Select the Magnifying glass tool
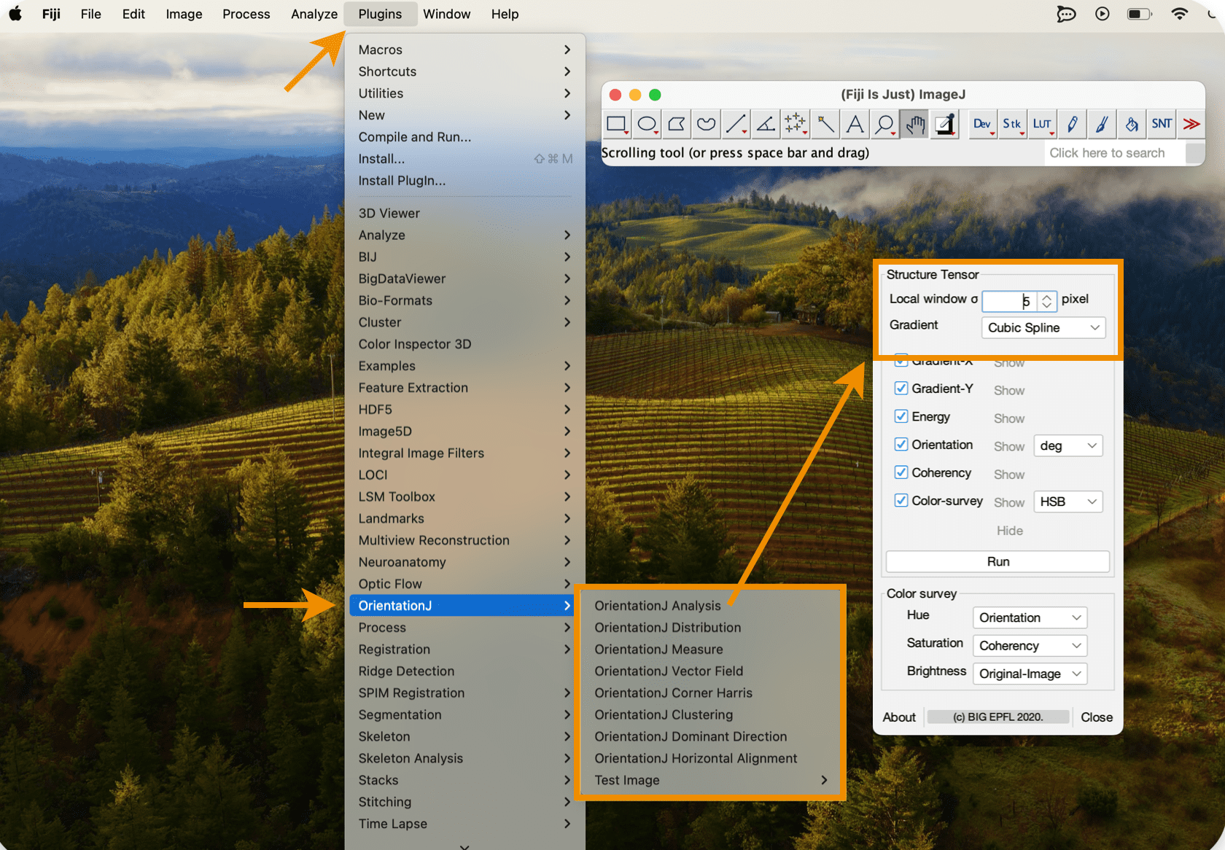This screenshot has width=1225, height=850. click(885, 125)
